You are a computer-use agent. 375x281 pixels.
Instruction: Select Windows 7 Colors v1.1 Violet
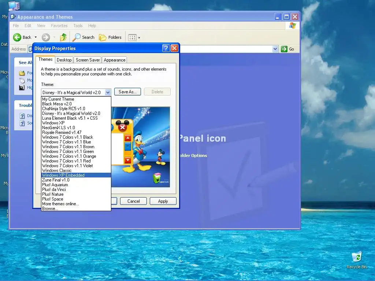76,166
